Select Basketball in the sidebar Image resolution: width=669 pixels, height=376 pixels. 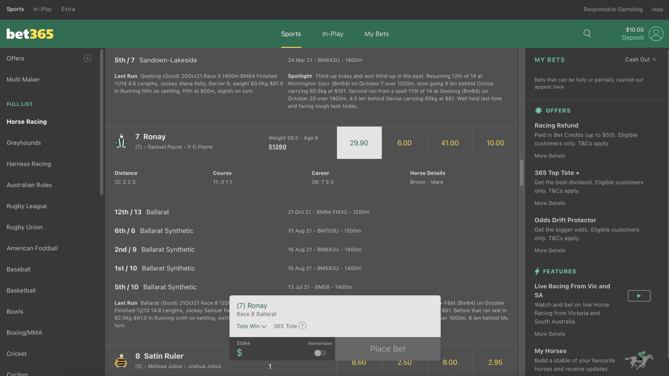coord(21,290)
